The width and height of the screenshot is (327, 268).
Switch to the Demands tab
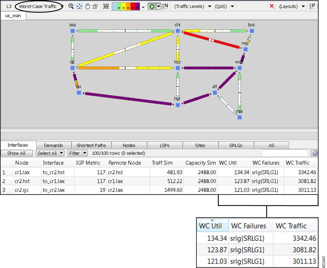(53, 145)
